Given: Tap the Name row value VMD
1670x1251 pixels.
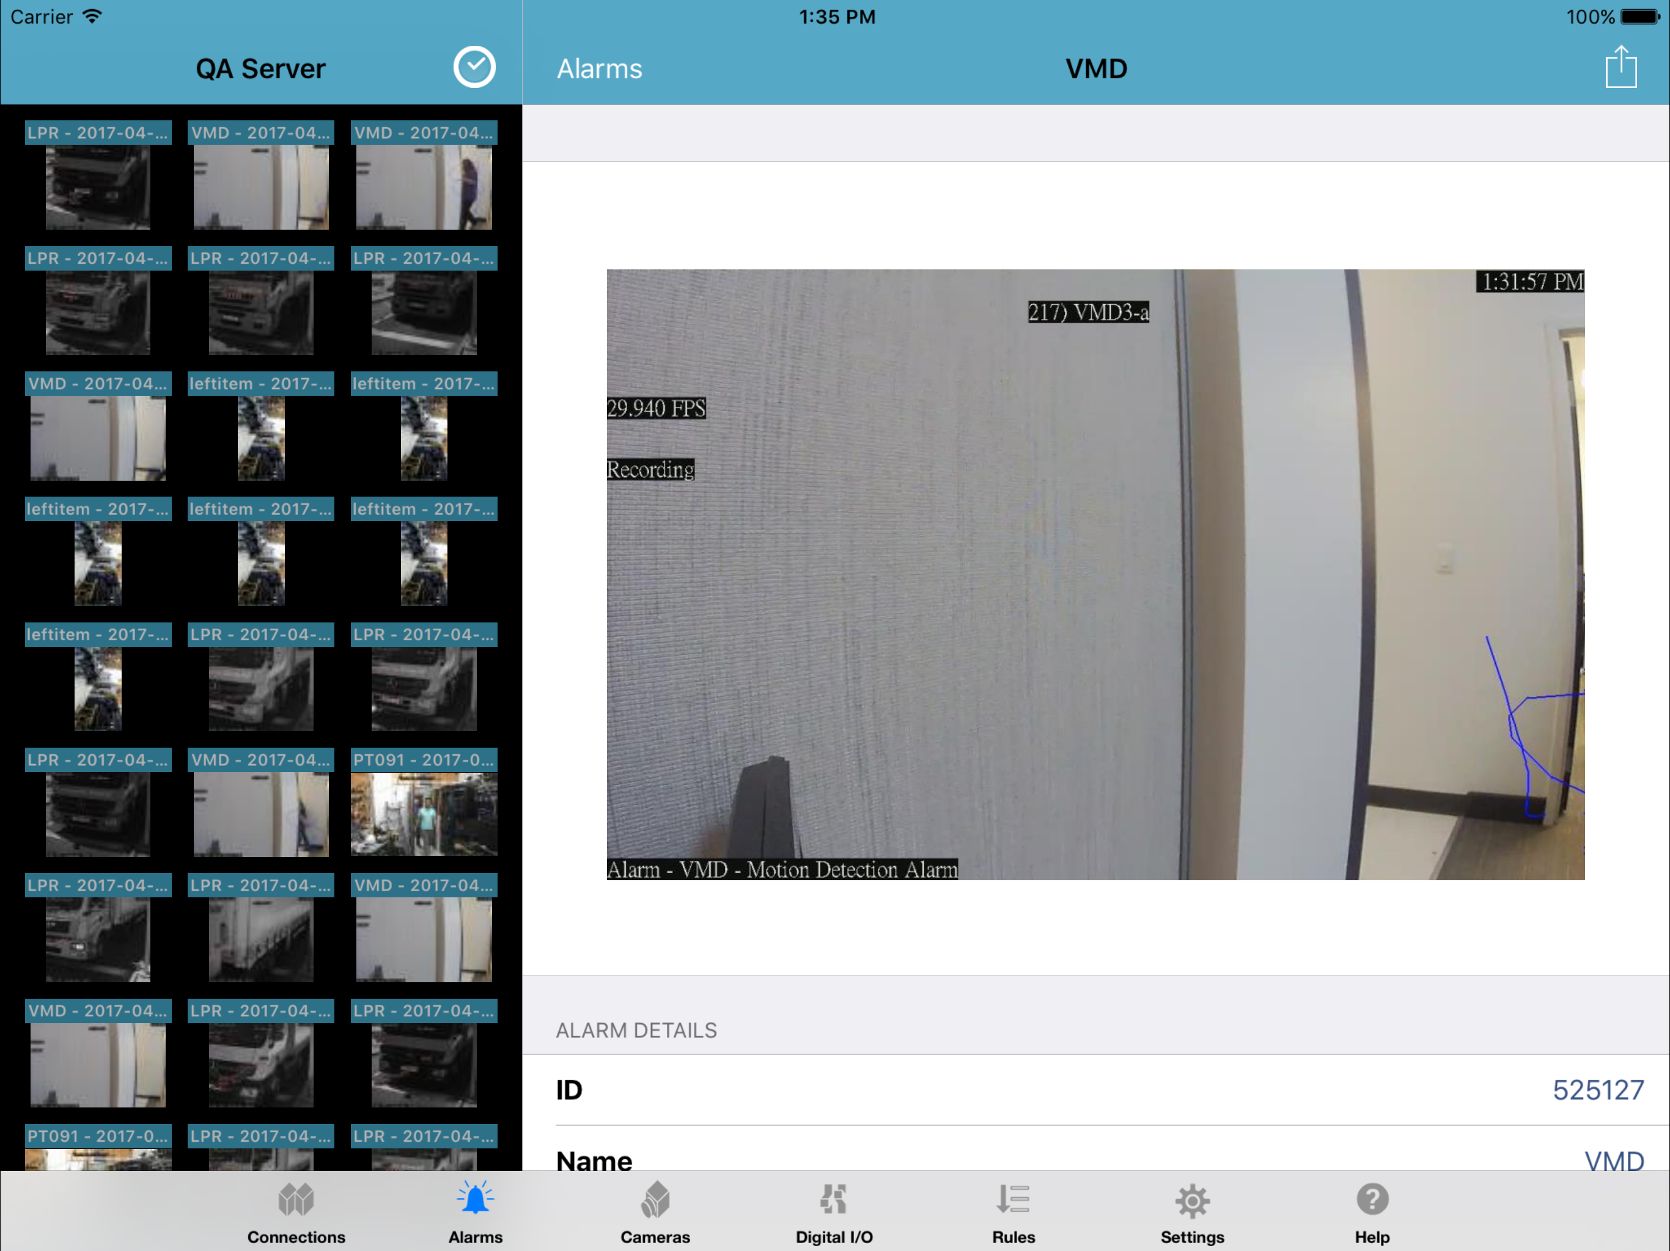Looking at the screenshot, I should pyautogui.click(x=1614, y=1161).
